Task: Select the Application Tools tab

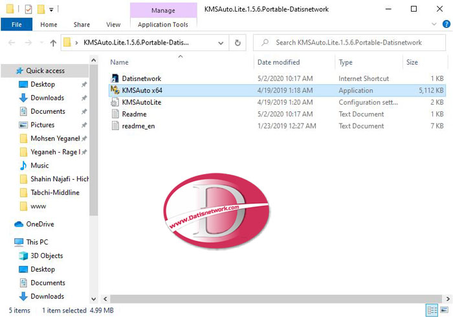Action: coord(163,25)
